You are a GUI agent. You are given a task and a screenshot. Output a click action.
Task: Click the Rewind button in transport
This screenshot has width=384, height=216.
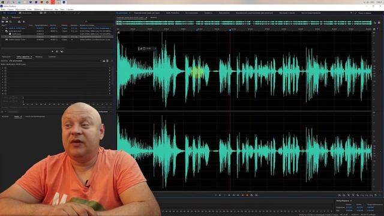tap(233, 195)
